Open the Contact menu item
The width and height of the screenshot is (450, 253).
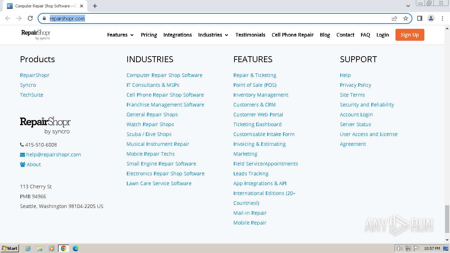[x=345, y=35]
